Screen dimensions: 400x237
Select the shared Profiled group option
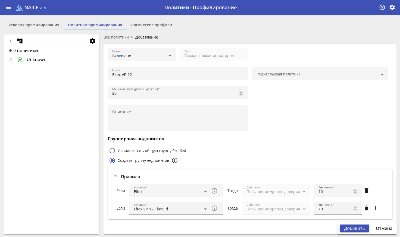coord(112,151)
